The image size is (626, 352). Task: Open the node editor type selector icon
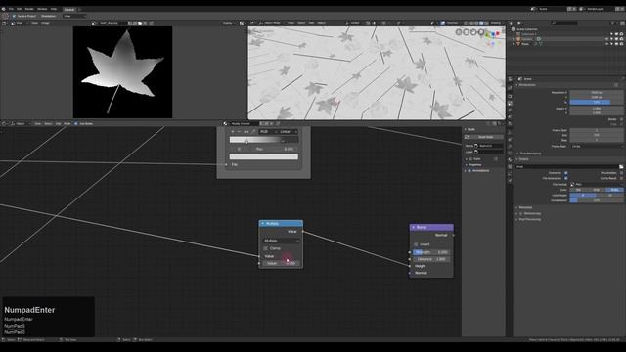tap(4, 124)
